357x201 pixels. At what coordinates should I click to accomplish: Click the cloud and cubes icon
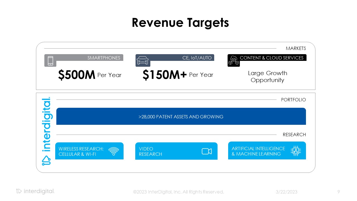(233, 60)
